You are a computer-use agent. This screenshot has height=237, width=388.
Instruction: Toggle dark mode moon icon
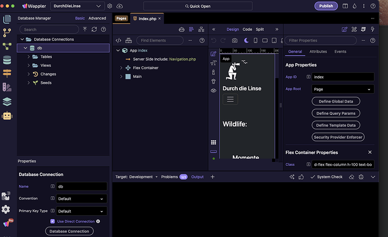tap(246, 40)
